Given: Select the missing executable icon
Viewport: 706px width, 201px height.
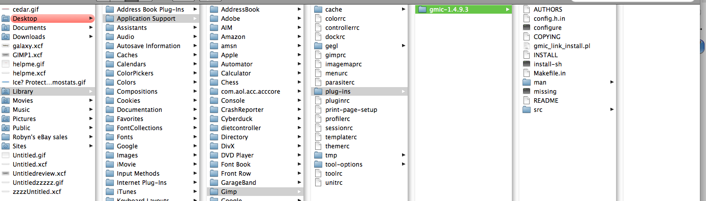Looking at the screenshot, I should 527,92.
